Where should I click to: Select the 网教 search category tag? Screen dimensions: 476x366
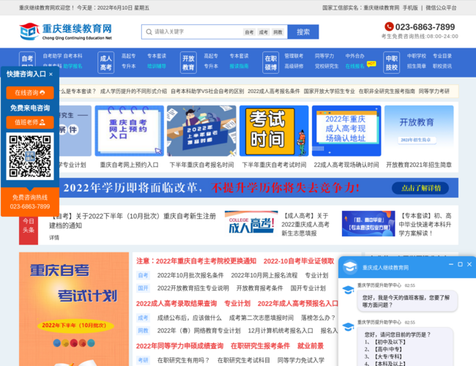pos(278,32)
